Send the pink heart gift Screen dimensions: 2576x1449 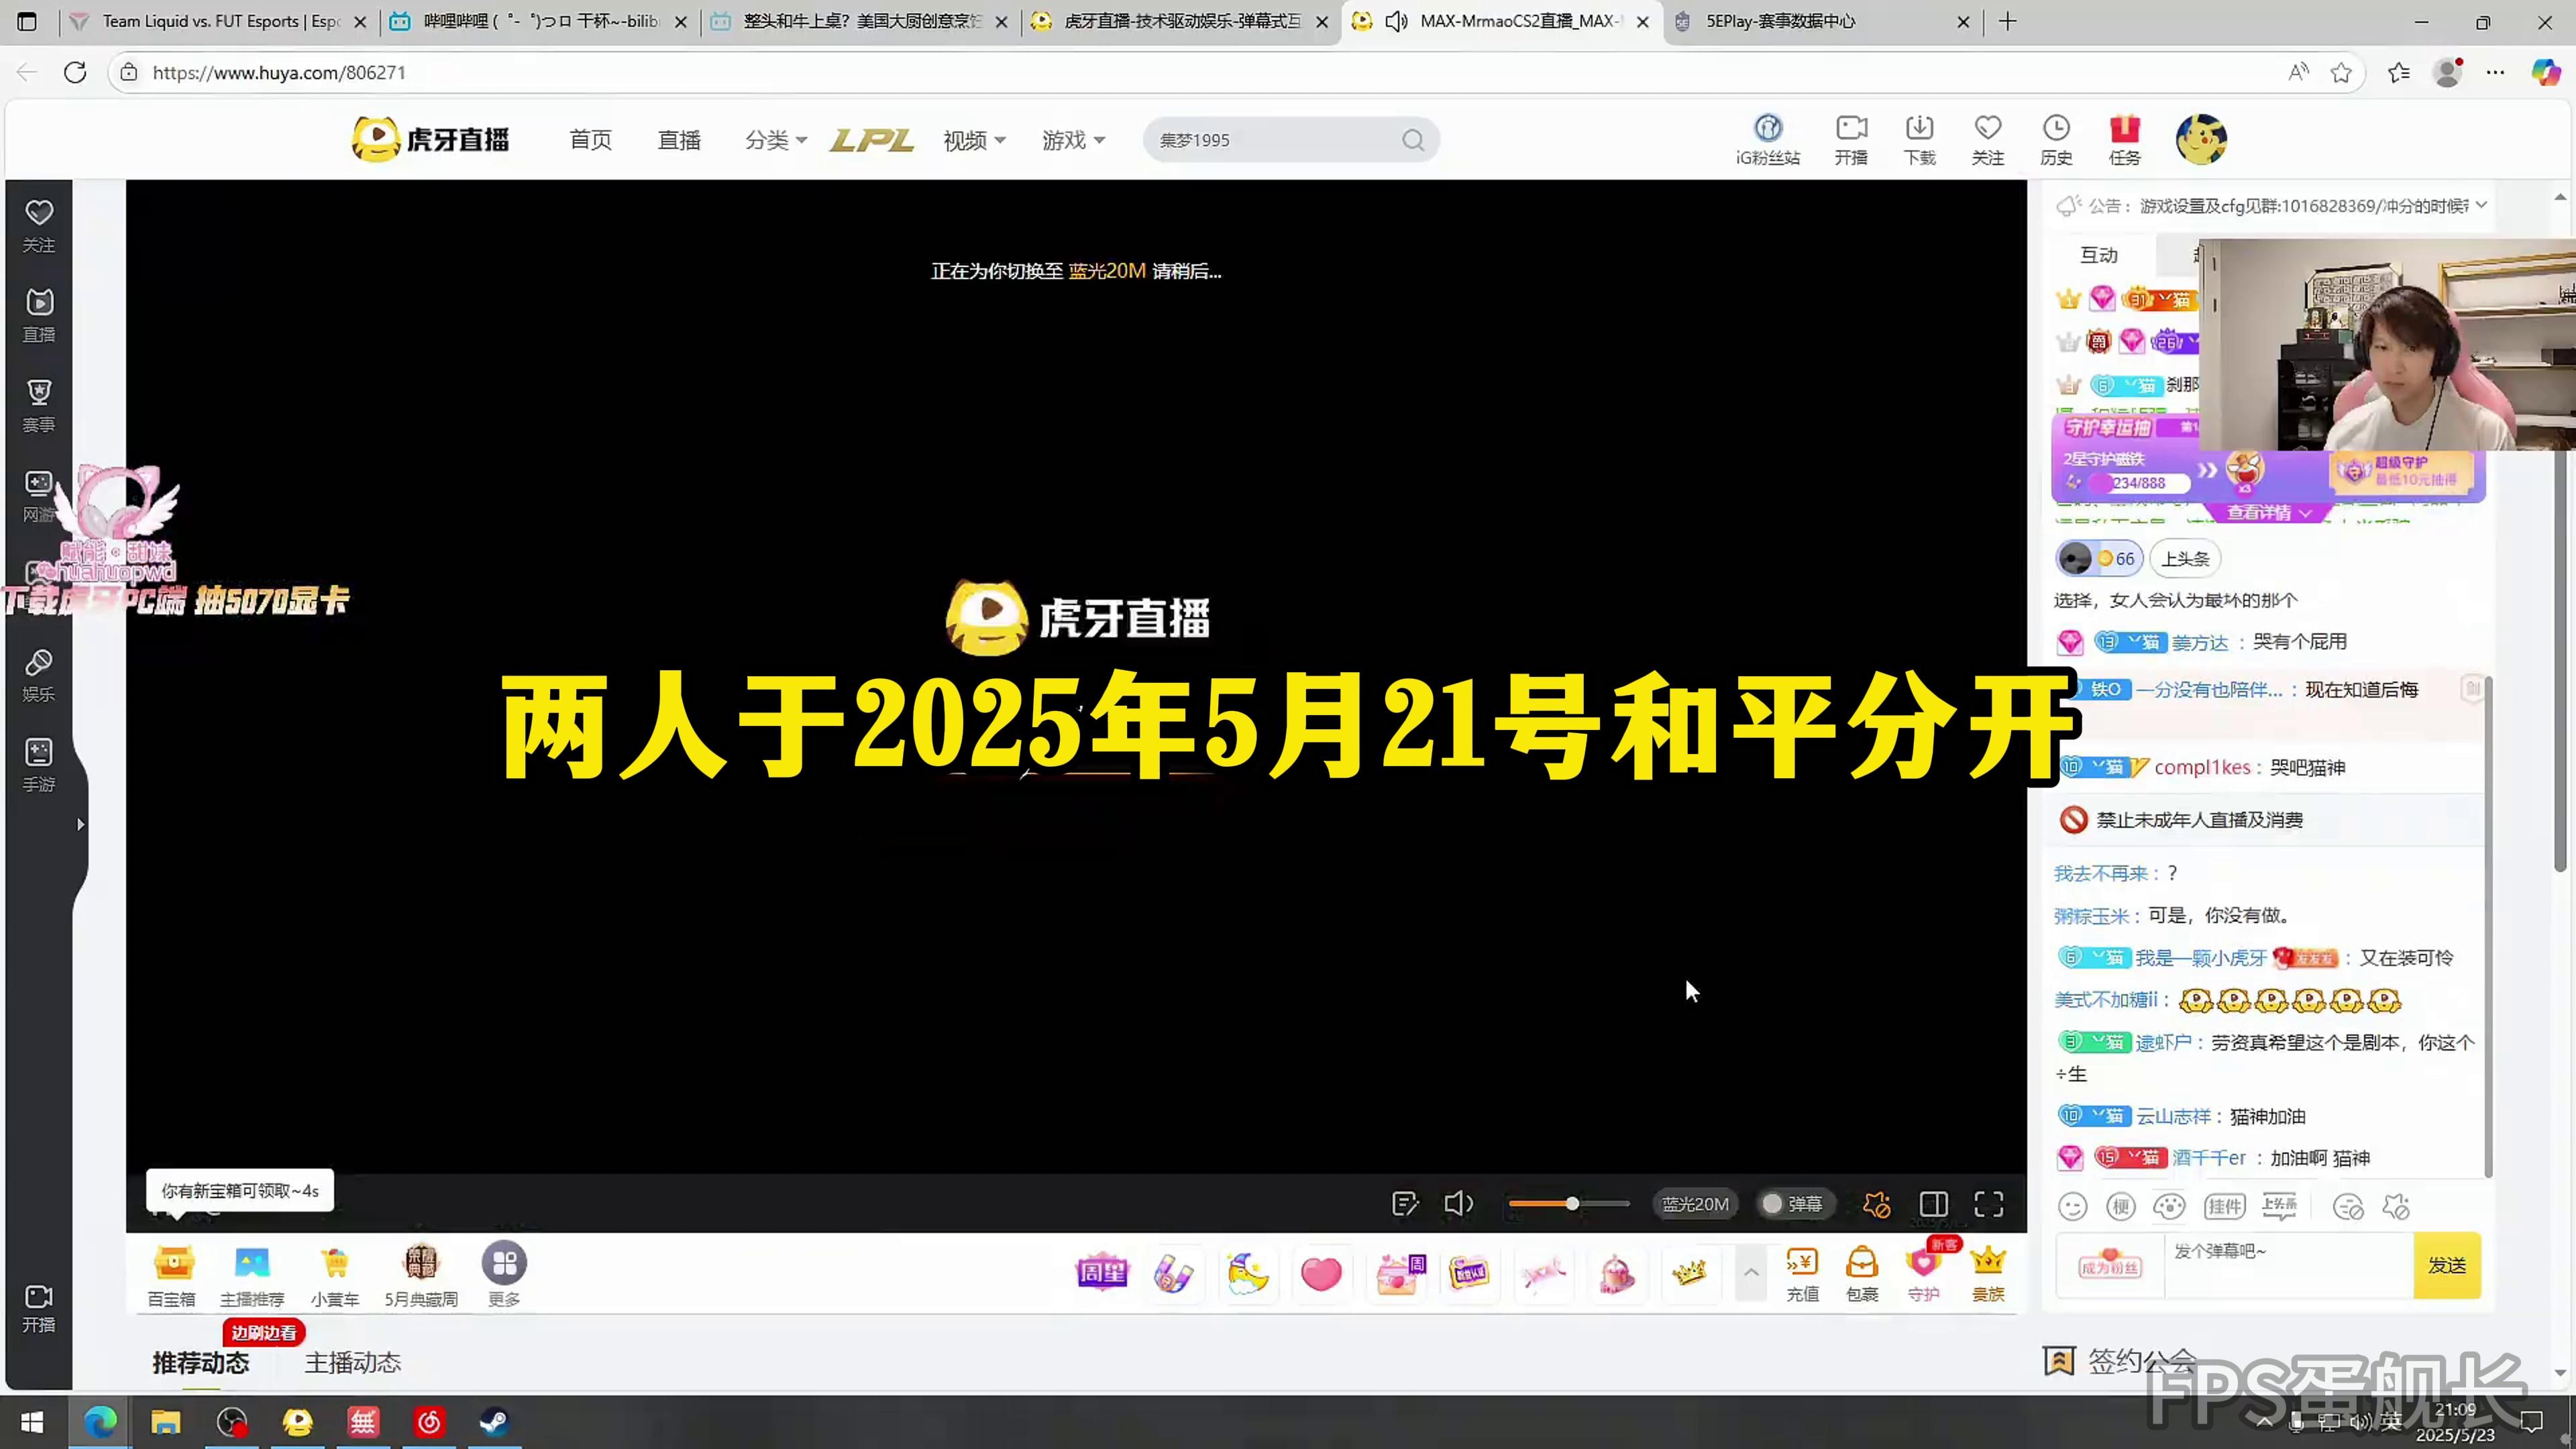coord(1321,1274)
